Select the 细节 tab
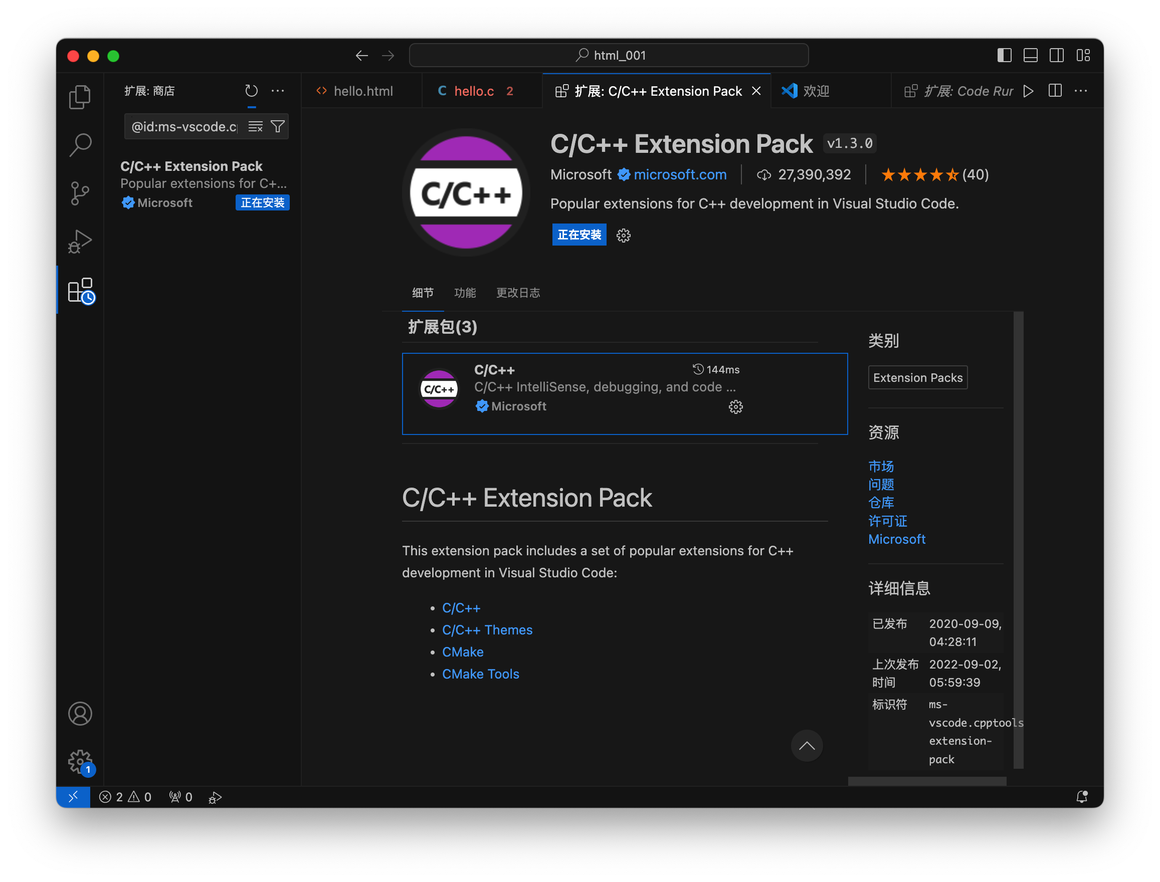The width and height of the screenshot is (1160, 882). [422, 293]
